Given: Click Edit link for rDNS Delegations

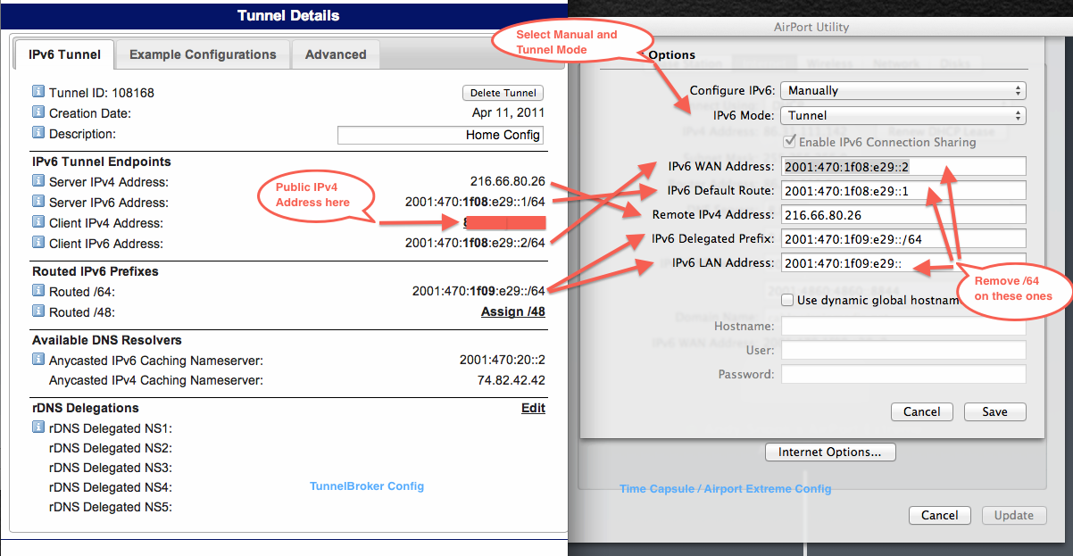Looking at the screenshot, I should (x=533, y=408).
